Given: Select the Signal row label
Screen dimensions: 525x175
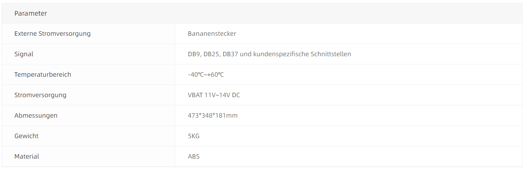Looking at the screenshot, I should (x=24, y=54).
